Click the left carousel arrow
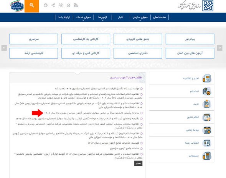Viewport: 226px width, 178px height. [4, 48]
